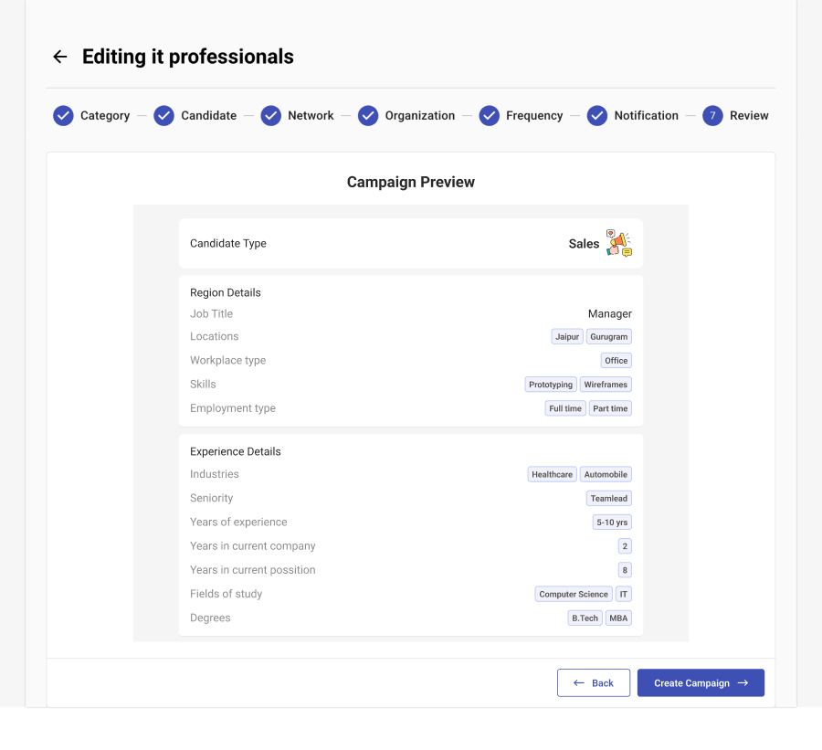This screenshot has width=822, height=750.
Task: Open the Notification step label
Action: click(646, 116)
